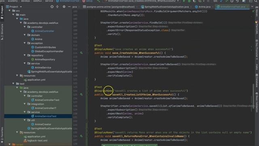Click the inspection status checkmark above scrollbar
This screenshot has height=146, width=259.
[x=253, y=11]
